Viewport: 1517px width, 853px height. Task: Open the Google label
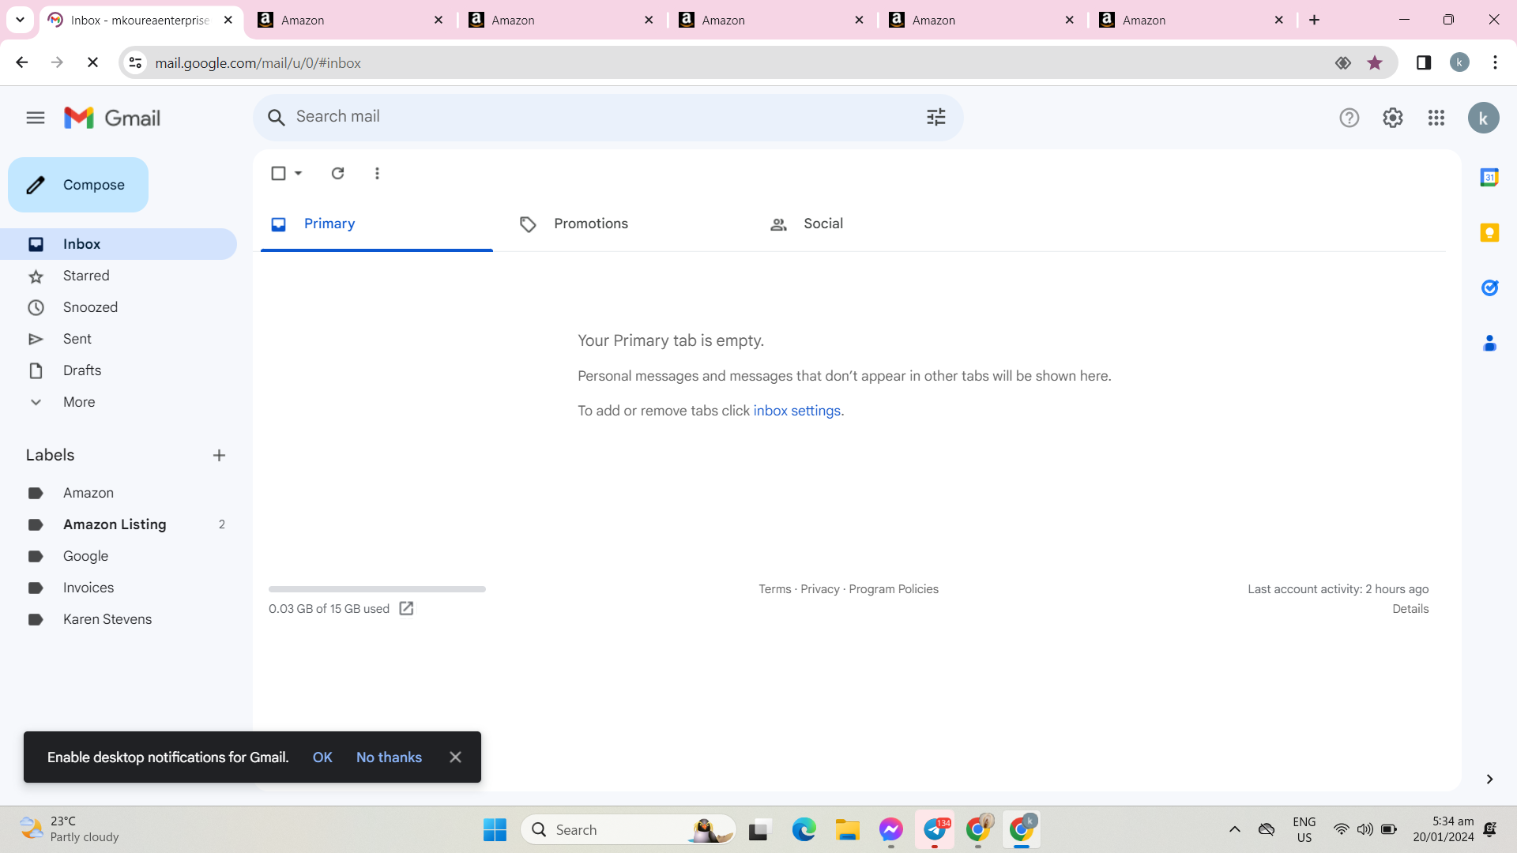119,556
